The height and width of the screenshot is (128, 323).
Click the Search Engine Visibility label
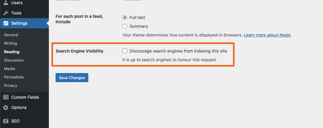click(x=80, y=51)
